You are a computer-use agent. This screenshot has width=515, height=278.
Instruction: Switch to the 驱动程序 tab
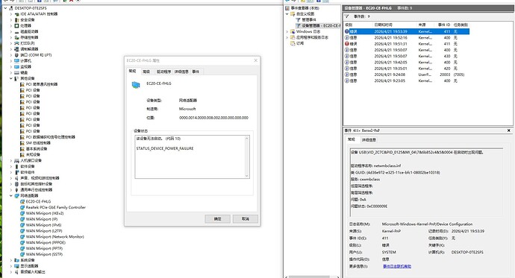point(163,72)
